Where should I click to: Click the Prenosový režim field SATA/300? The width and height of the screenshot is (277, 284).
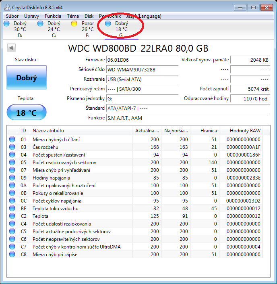point(142,89)
